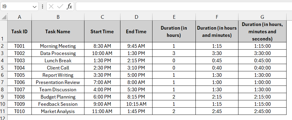Click the 10:15 AM end time cell

(x=136, y=104)
